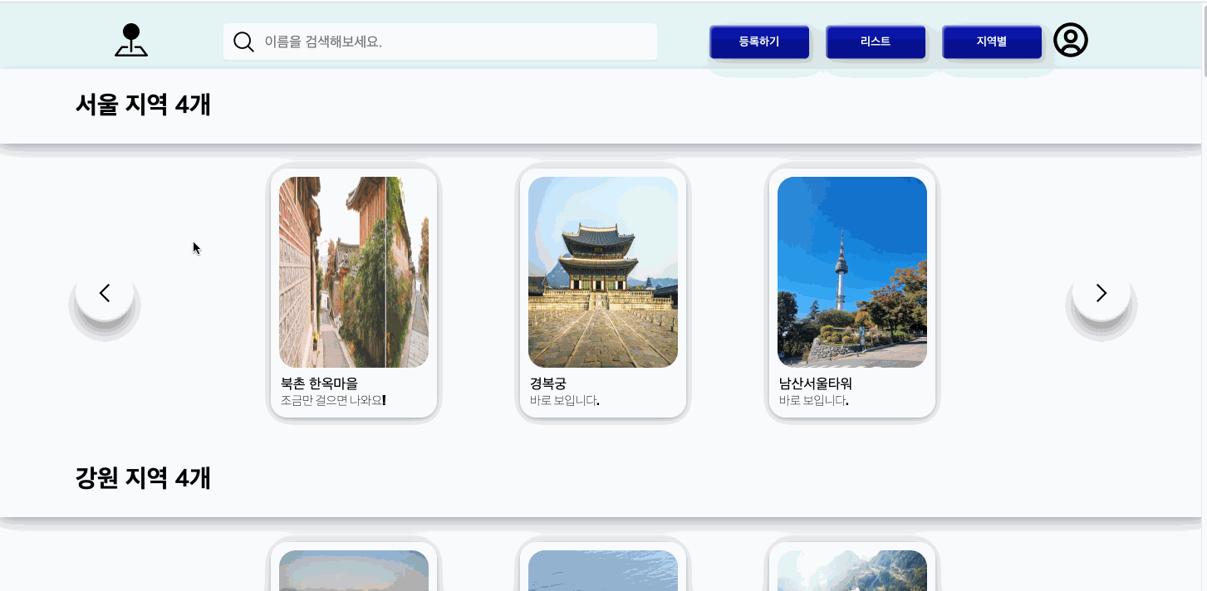Open the 북촌 한옥마을 card
The image size is (1207, 591).
[353, 292]
